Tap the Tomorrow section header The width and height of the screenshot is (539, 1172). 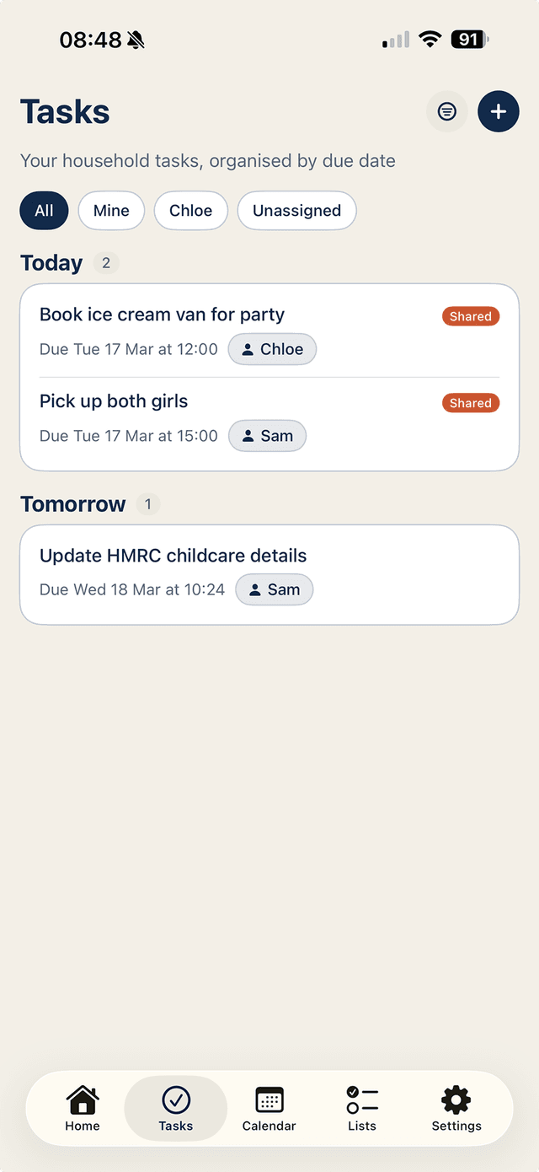coord(72,503)
